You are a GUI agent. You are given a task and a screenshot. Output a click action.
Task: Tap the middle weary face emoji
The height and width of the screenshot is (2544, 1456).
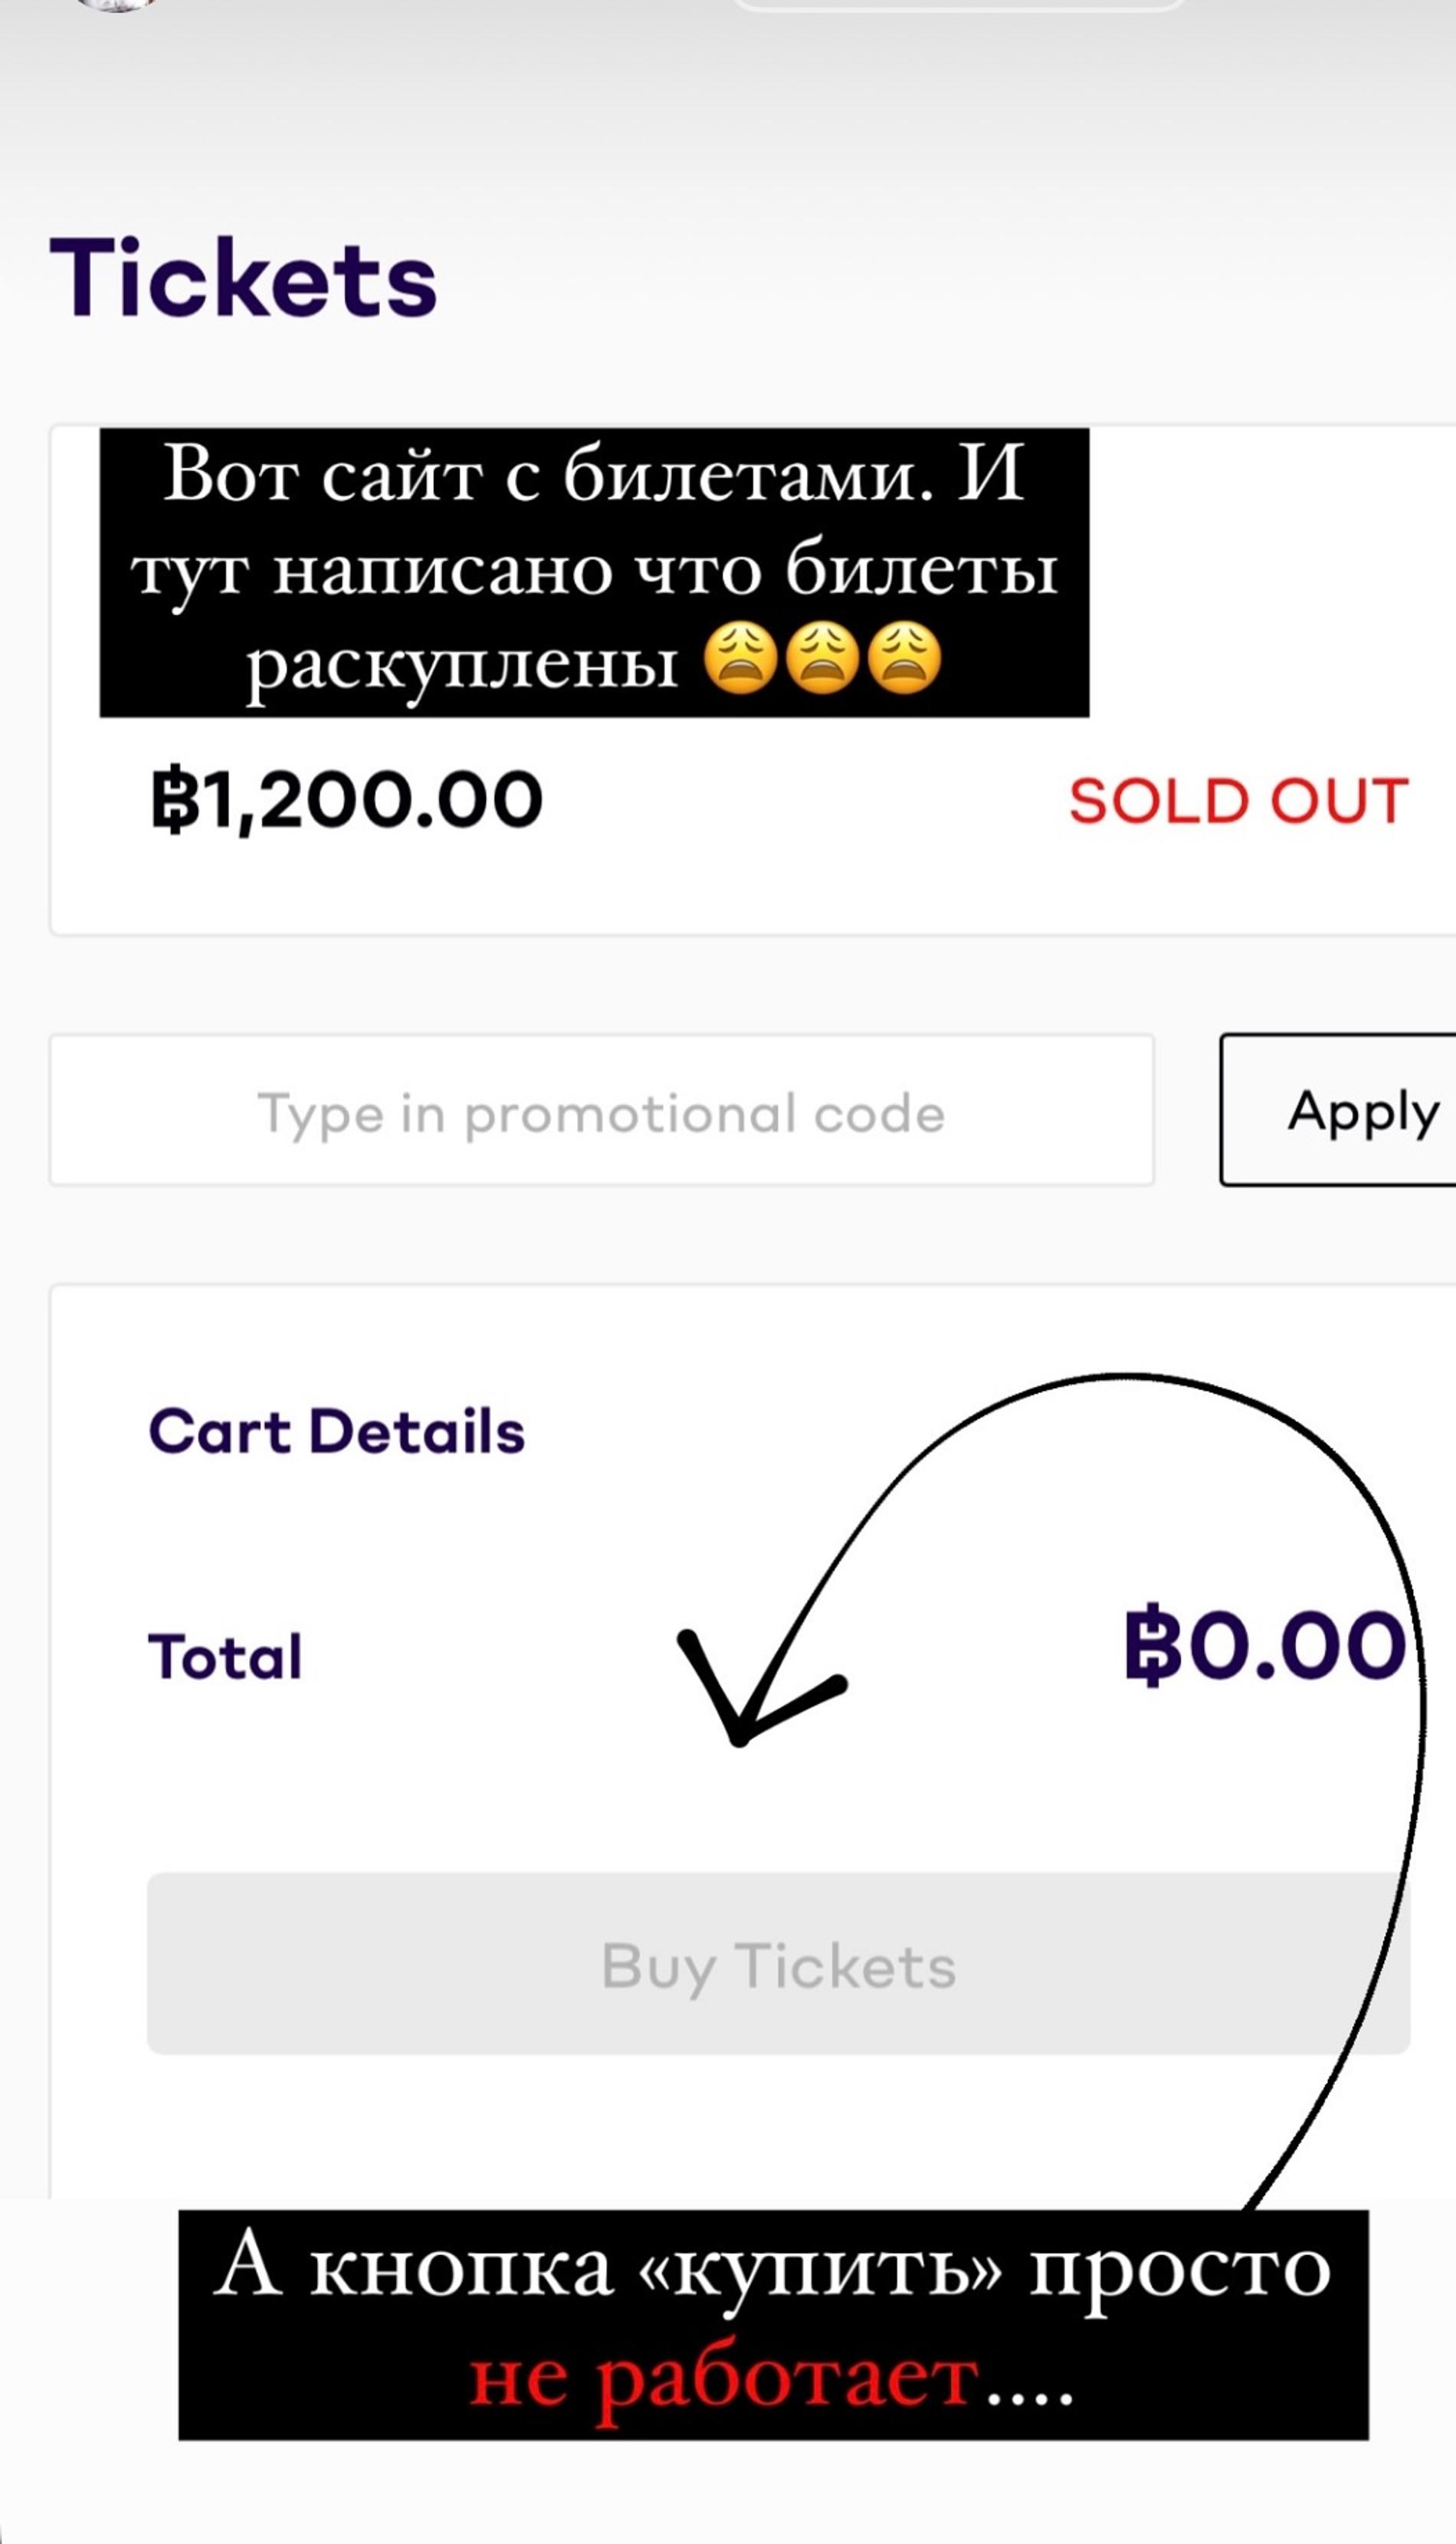[x=822, y=659]
